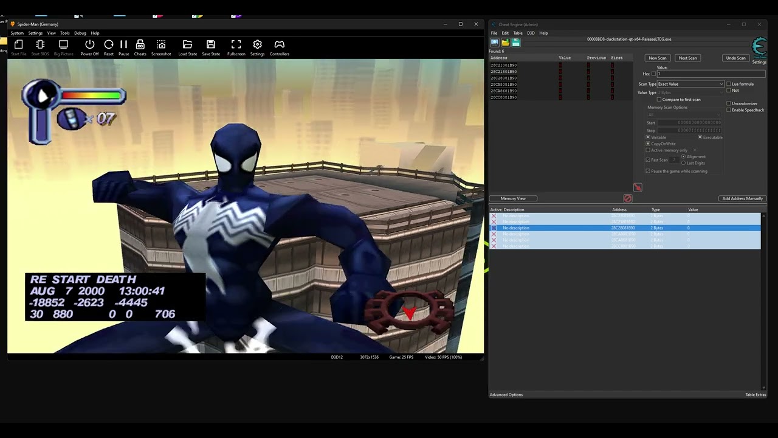Image resolution: width=778 pixels, height=438 pixels.
Task: Open Advanced Options in Cheat Engine
Action: (x=506, y=395)
